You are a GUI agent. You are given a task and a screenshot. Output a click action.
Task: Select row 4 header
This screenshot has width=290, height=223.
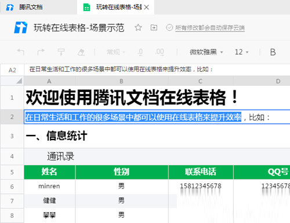click(12, 156)
